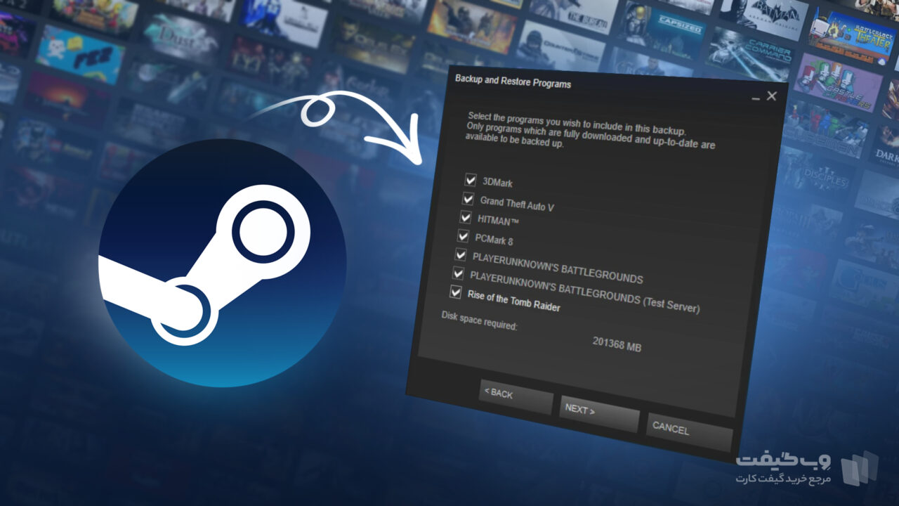Click the NEXT > button

599,414
